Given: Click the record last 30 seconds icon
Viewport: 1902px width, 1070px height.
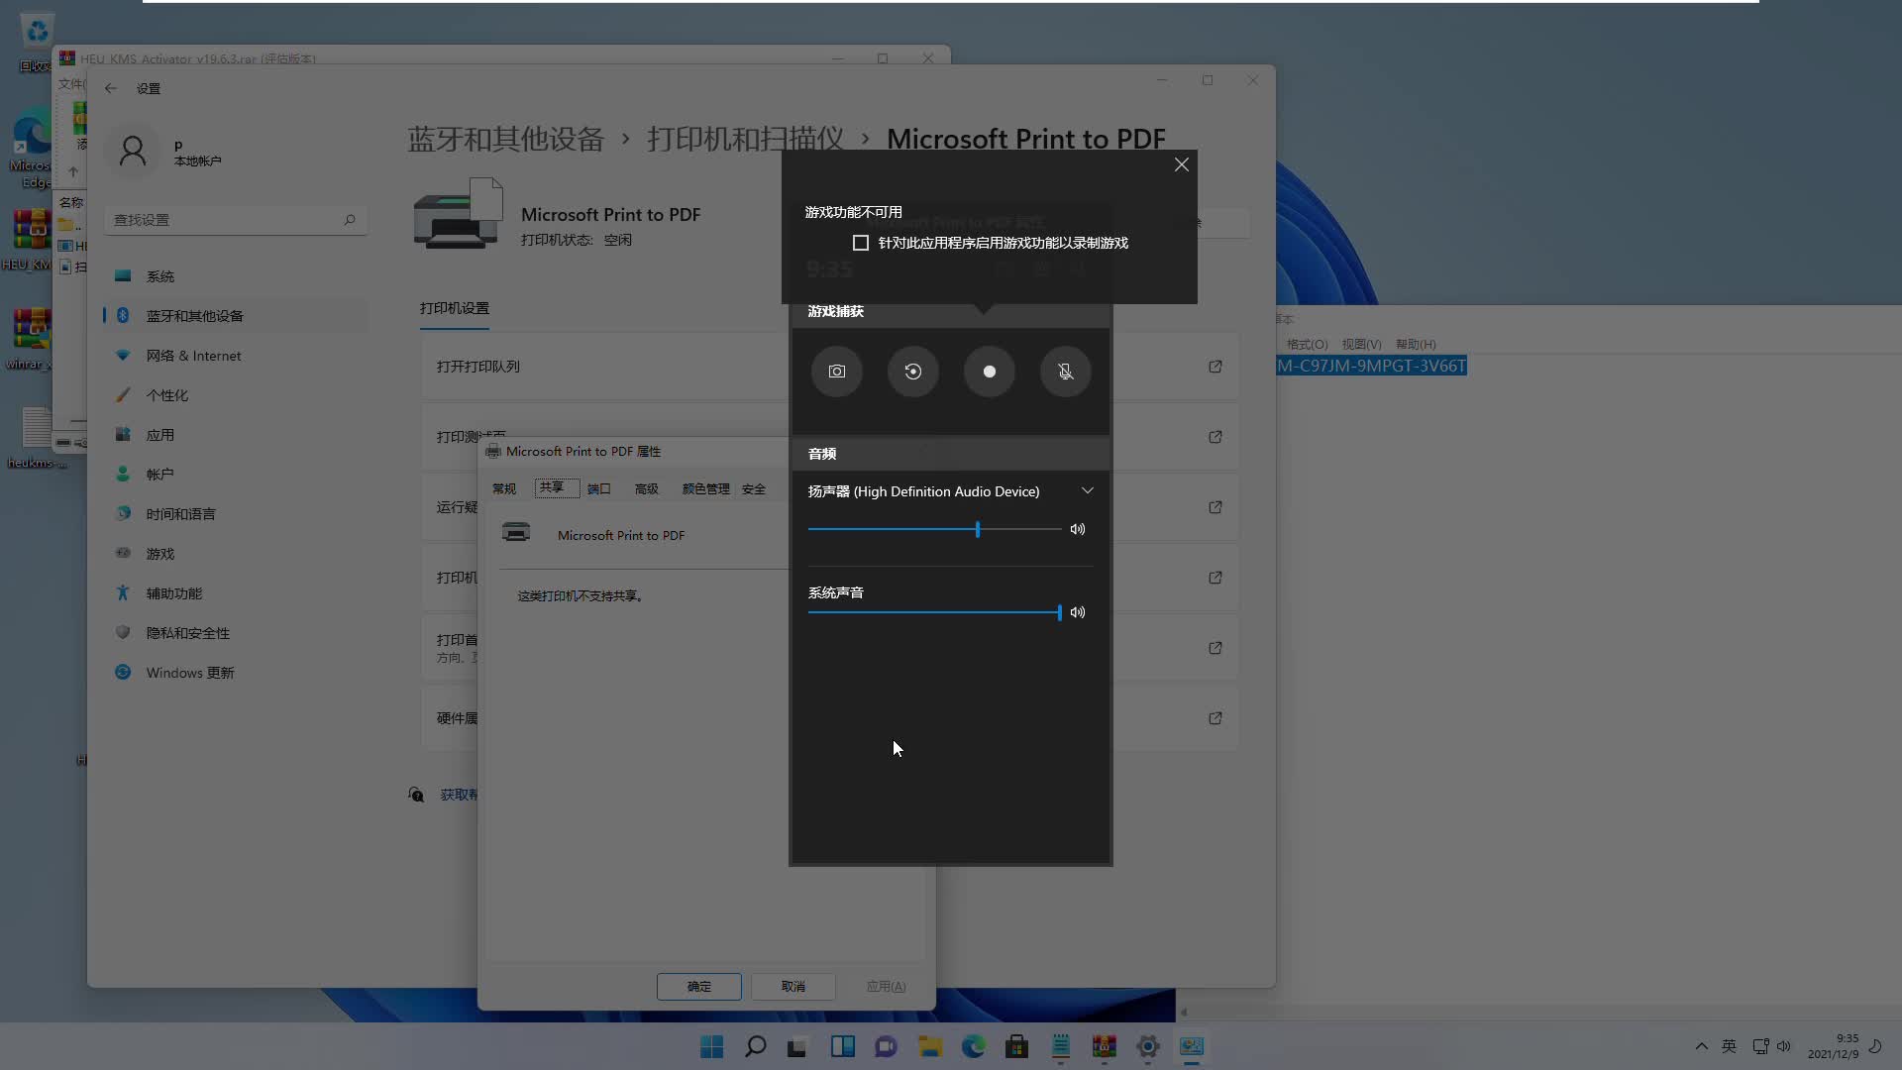Looking at the screenshot, I should tap(912, 372).
